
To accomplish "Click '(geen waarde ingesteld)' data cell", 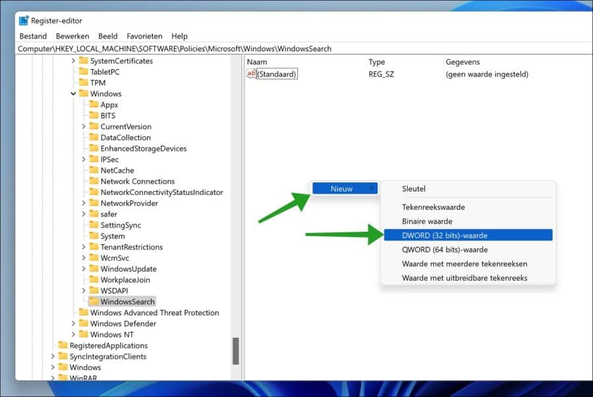I will tap(487, 74).
